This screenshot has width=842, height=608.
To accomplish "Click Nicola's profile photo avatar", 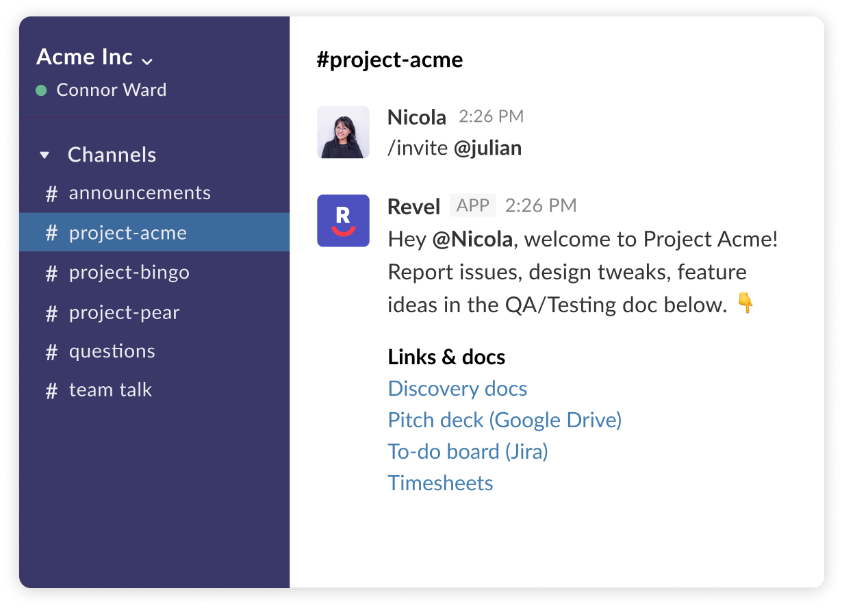I will coord(343,132).
